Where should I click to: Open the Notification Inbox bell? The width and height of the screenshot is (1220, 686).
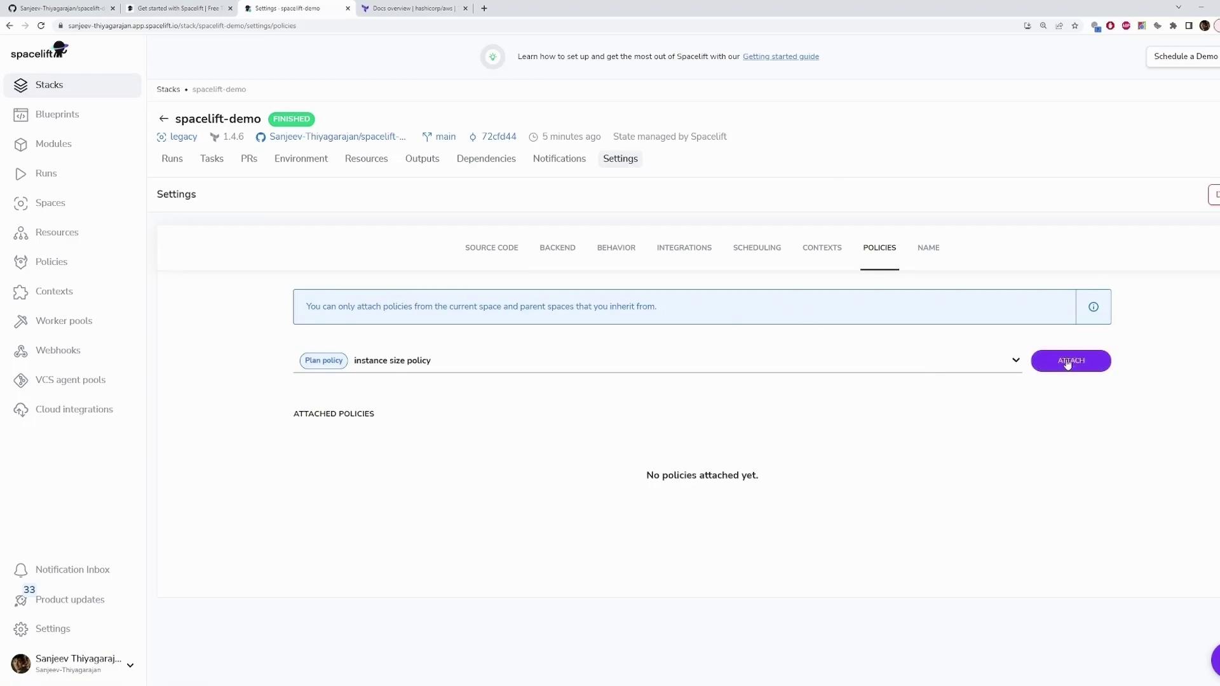click(x=21, y=570)
